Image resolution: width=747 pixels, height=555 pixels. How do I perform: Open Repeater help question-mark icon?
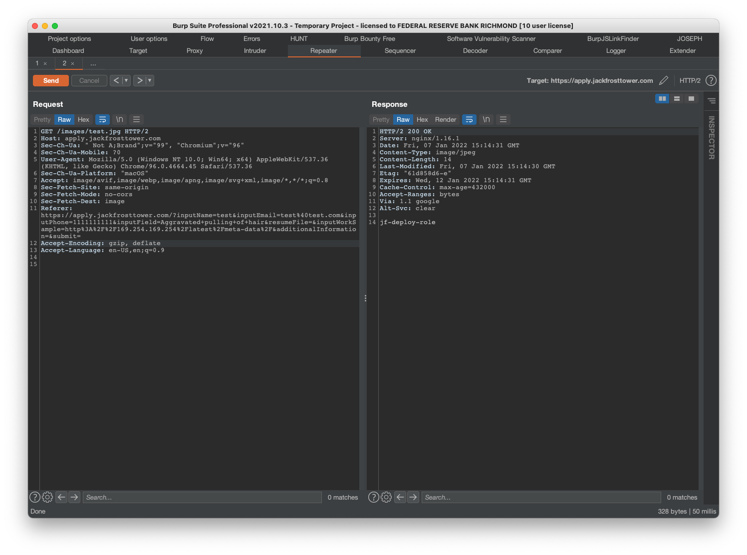711,80
